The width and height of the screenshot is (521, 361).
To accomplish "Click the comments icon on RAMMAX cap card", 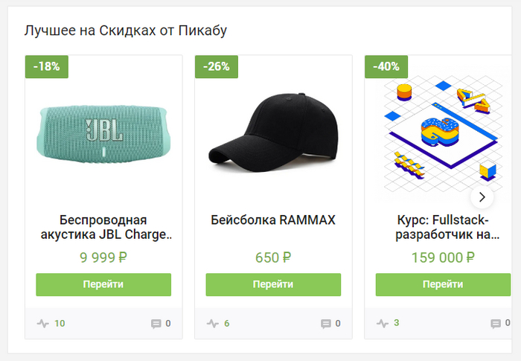I will coord(326,324).
